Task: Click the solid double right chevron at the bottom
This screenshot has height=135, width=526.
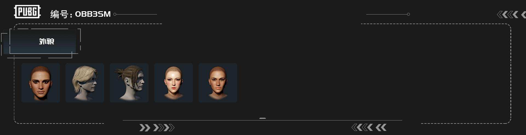Action: pos(145,128)
